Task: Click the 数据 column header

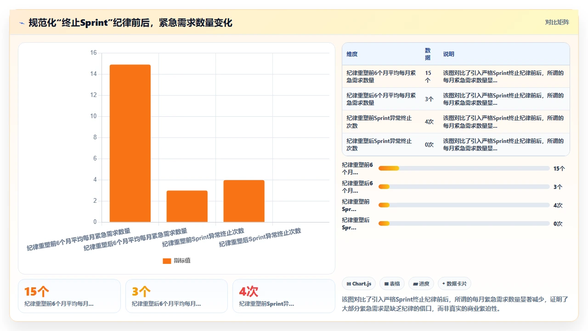Action: pos(428,54)
